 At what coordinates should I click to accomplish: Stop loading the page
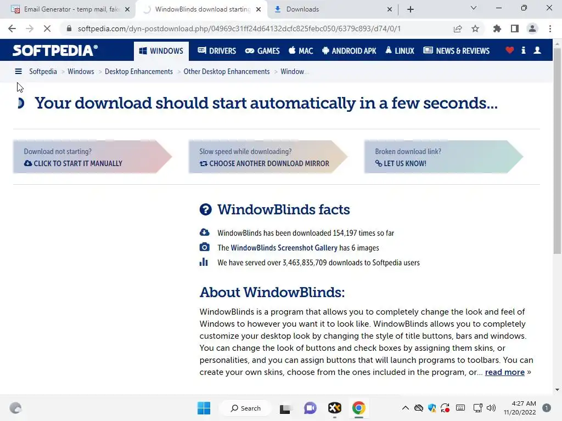click(x=47, y=29)
